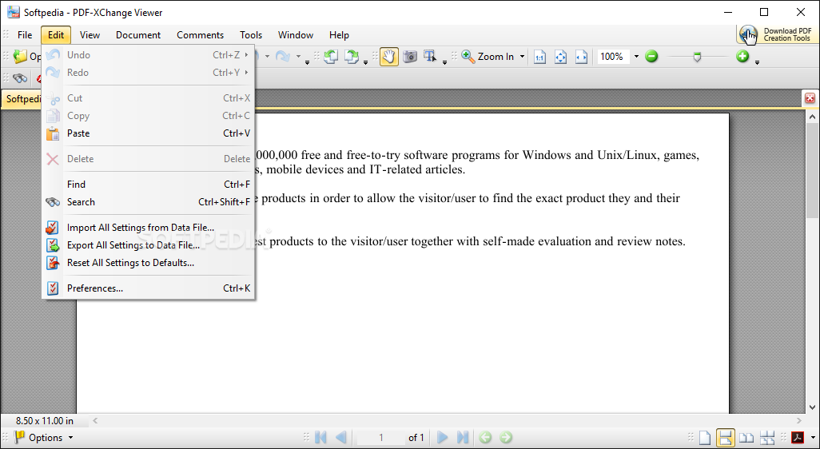Select Facing pages layout icon
This screenshot has height=449, width=820.
click(x=746, y=438)
